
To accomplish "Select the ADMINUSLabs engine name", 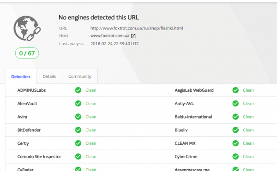I will click(x=31, y=90).
